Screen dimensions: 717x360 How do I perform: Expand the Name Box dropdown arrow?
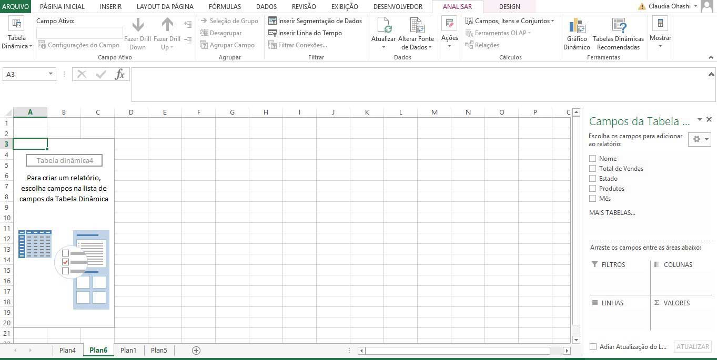coord(51,74)
